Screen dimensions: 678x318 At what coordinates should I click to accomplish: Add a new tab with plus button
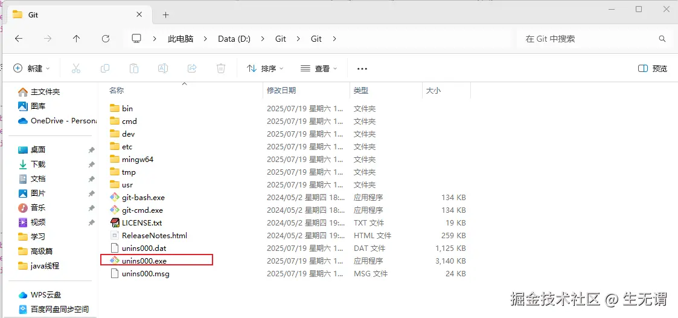(165, 15)
